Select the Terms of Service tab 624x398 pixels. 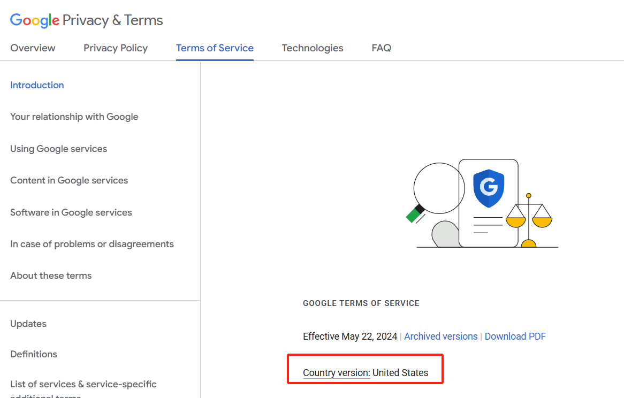[215, 48]
